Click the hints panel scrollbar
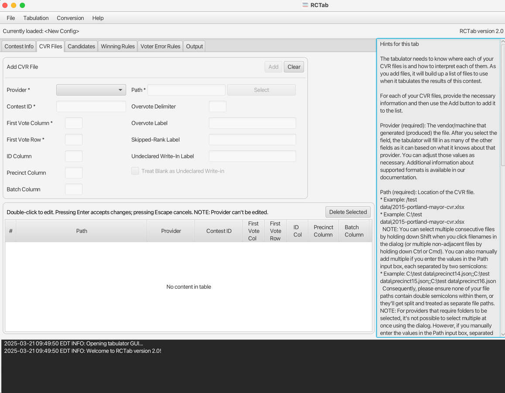Screen dimensions: 505x393 503,105
